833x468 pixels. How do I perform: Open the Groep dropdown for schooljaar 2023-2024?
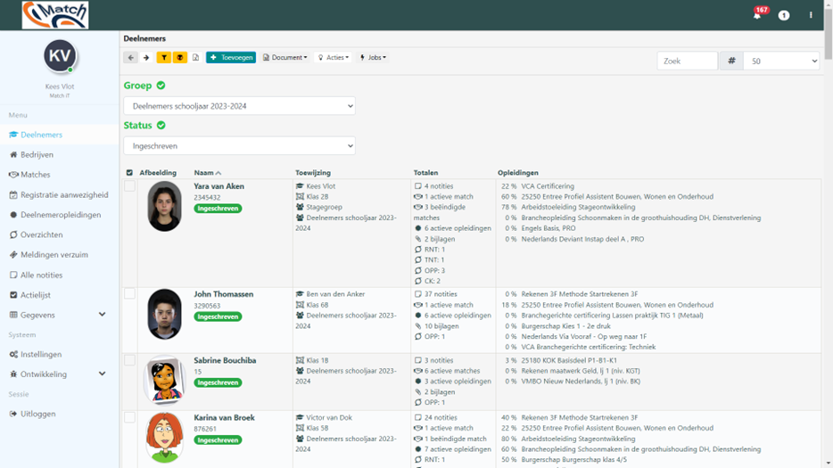(239, 106)
